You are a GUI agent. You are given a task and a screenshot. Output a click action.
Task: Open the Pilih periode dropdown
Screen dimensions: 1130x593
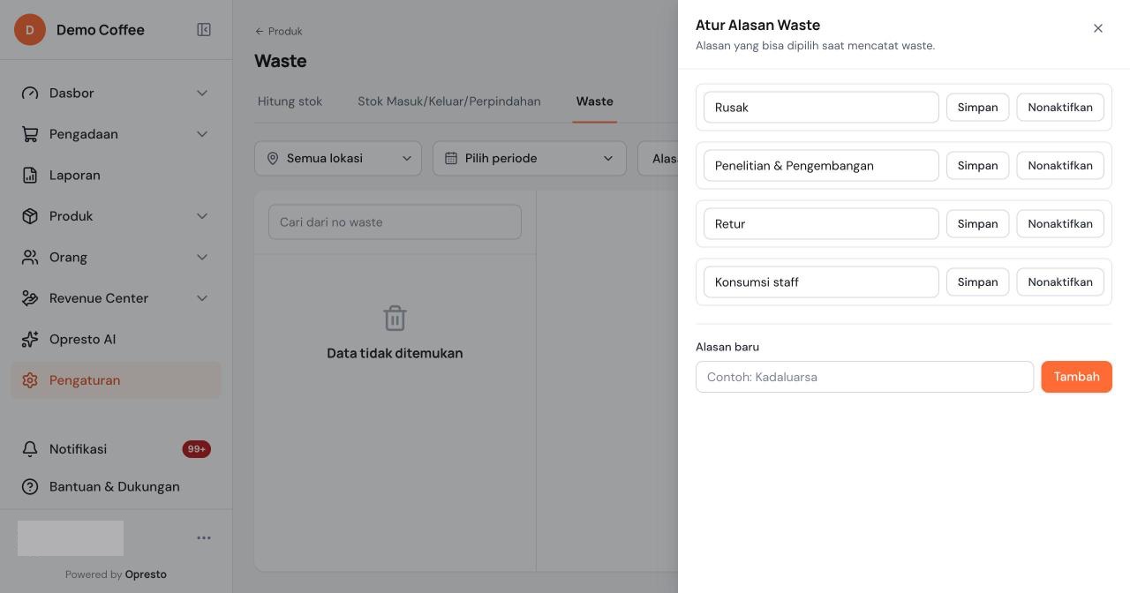point(530,159)
